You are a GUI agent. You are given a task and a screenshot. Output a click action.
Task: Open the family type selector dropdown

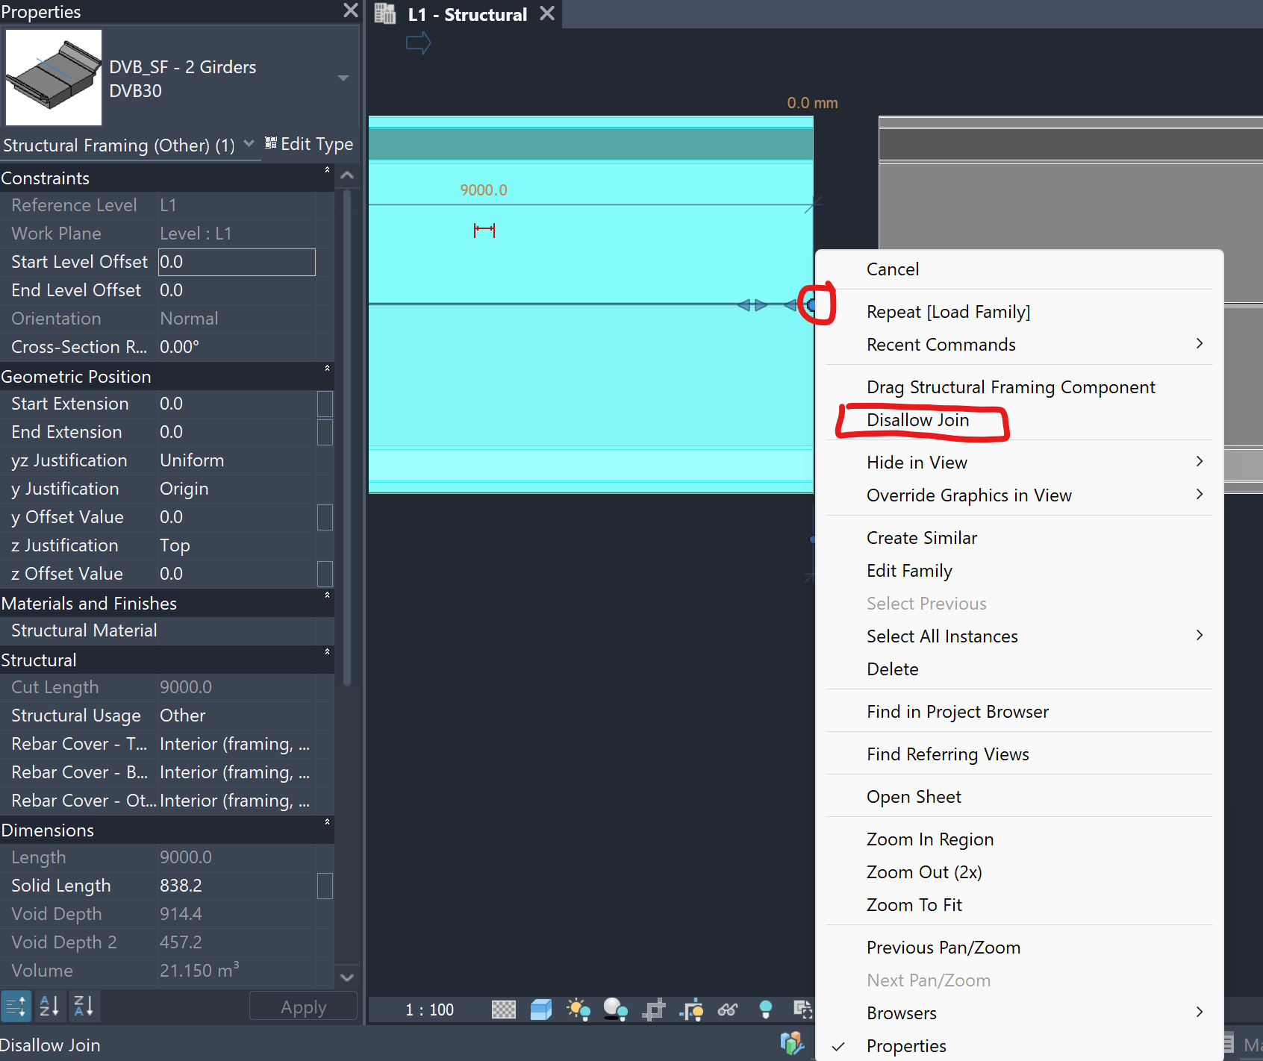click(343, 78)
